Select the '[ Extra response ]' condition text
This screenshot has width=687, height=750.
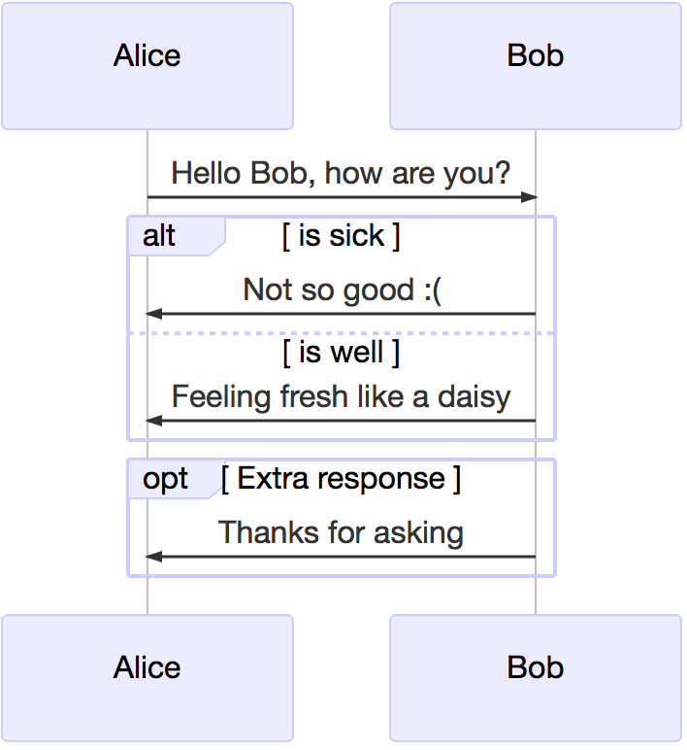342,479
